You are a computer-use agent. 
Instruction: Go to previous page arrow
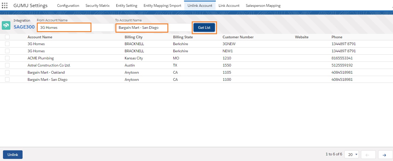pos(368,155)
